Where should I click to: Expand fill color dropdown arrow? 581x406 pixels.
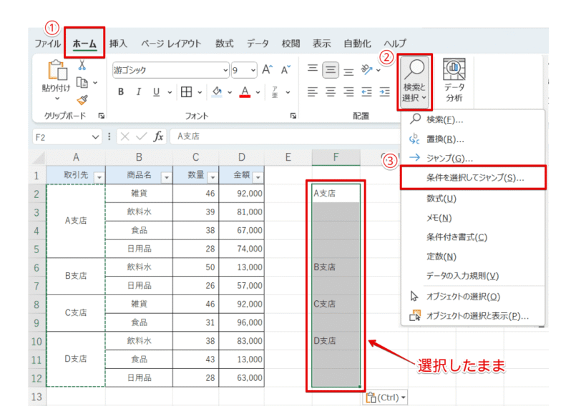(230, 92)
